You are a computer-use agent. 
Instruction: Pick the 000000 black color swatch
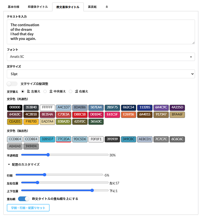(x=15, y=107)
